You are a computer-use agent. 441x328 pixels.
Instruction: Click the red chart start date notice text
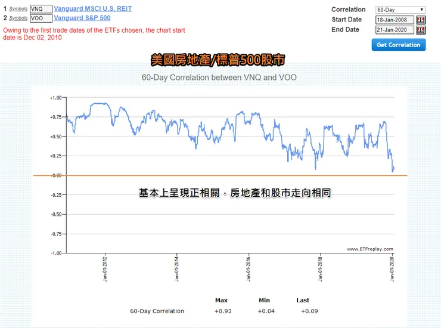pyautogui.click(x=94, y=34)
